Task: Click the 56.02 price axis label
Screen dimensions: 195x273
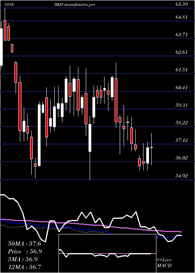Action: coord(182,158)
